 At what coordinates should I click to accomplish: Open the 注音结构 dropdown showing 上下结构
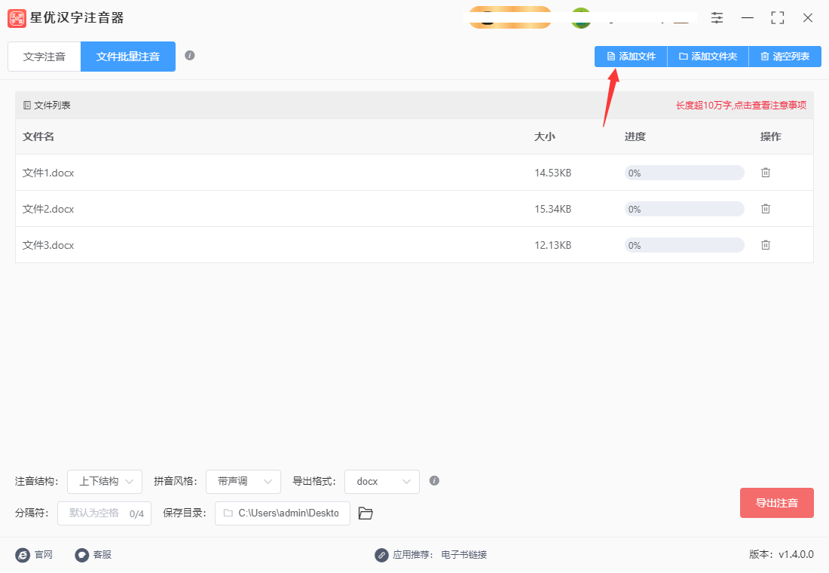pos(105,482)
